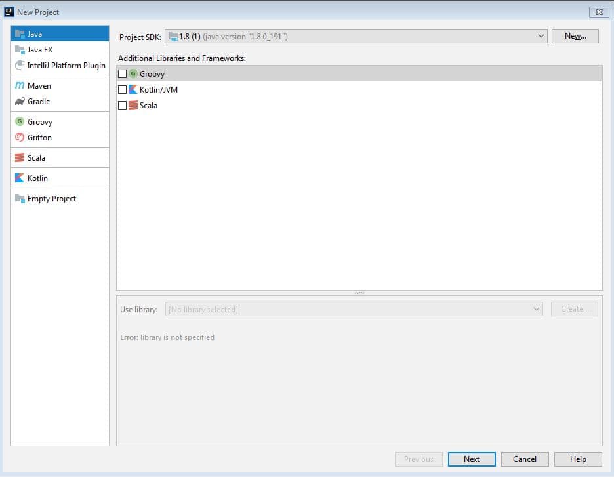Viewport: 614px width, 477px height.
Task: Select the Griffon project icon
Action: coord(20,137)
